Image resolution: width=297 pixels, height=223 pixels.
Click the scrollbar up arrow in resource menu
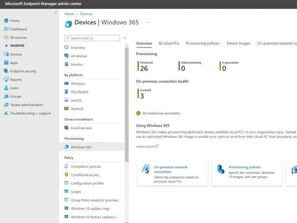coord(127,46)
